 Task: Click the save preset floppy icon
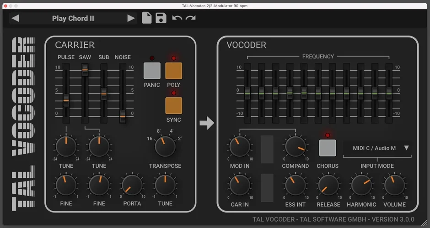(161, 18)
